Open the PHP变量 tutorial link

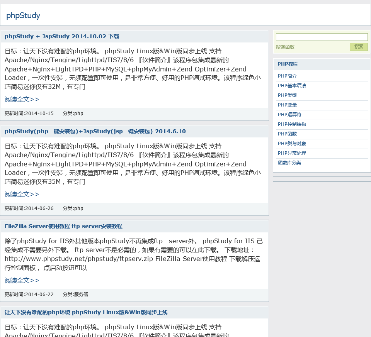287,105
